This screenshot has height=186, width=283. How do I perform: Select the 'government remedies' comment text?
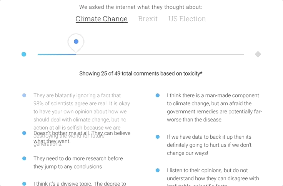(215, 108)
